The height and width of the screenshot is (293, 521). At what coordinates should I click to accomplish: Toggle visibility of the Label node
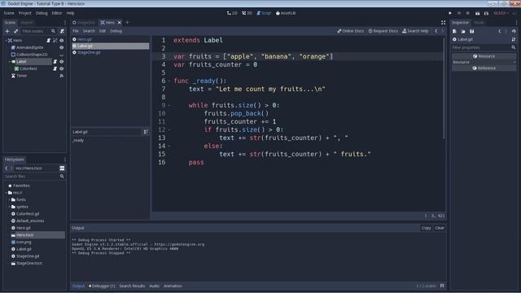pyautogui.click(x=62, y=62)
